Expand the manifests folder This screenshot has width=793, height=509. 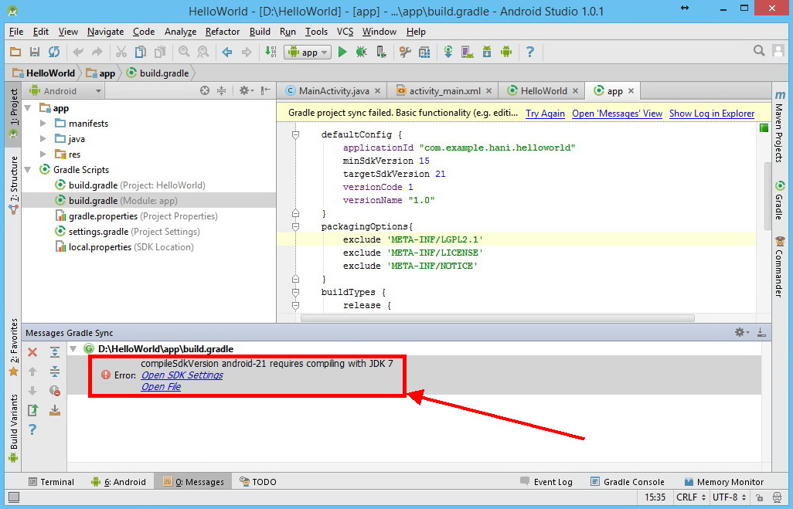tap(43, 124)
